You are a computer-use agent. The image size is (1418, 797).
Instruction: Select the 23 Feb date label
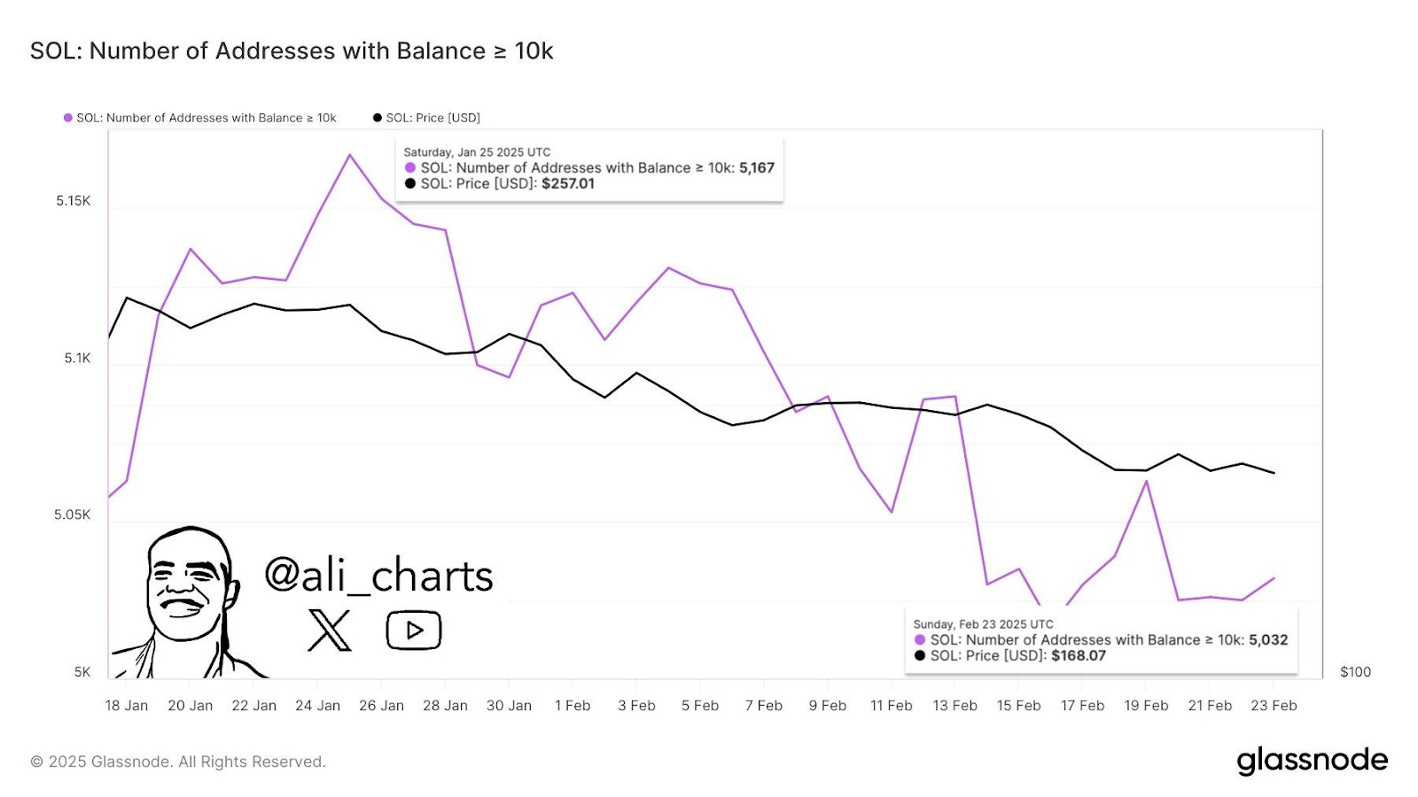(x=1274, y=706)
